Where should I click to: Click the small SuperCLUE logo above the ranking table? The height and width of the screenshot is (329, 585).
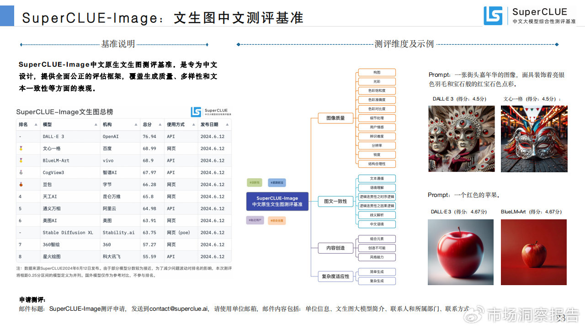click(211, 112)
